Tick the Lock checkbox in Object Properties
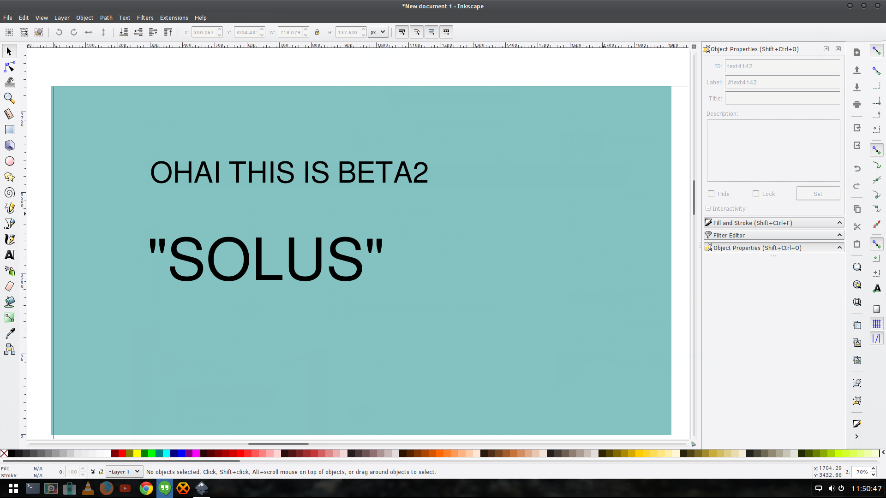The image size is (886, 498). 756,194
